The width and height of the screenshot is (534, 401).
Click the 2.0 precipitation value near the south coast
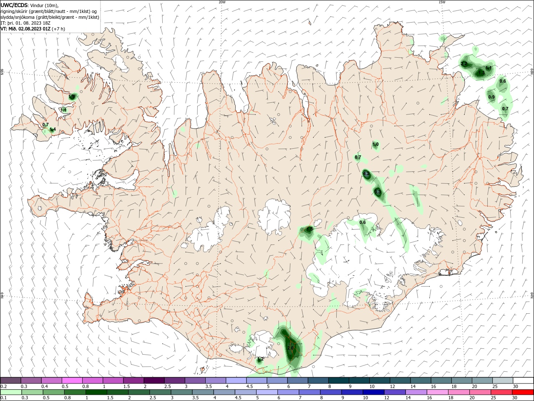(x=291, y=348)
